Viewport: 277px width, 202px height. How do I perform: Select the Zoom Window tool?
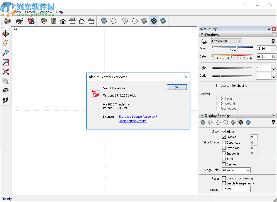[6, 62]
